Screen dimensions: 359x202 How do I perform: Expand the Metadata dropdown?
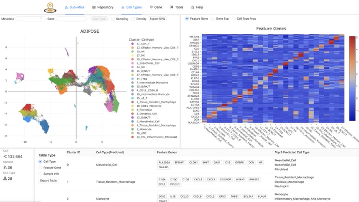click(x=30, y=19)
